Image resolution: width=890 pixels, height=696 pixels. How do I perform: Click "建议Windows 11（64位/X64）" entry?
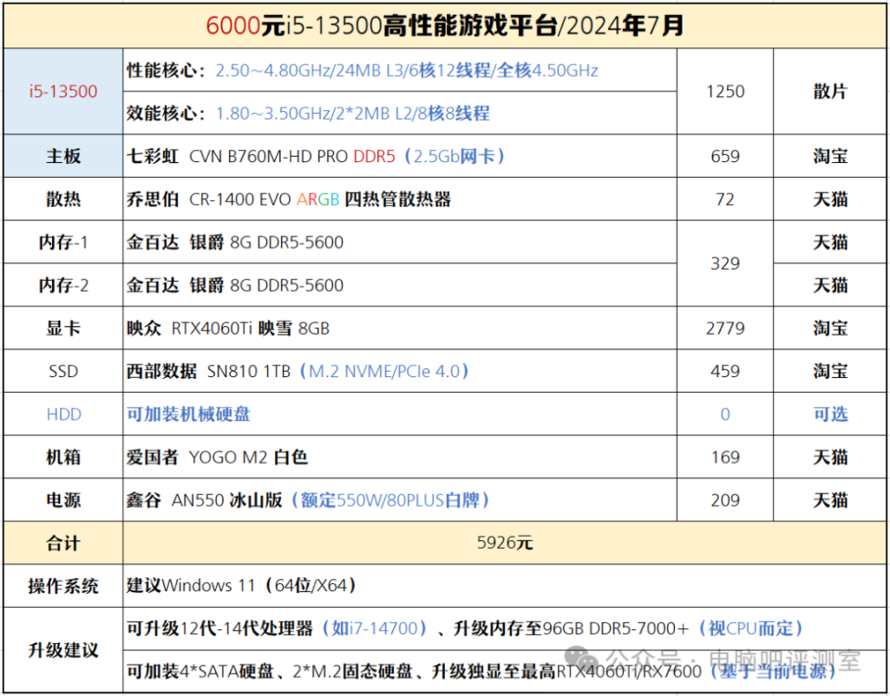pyautogui.click(x=504, y=586)
